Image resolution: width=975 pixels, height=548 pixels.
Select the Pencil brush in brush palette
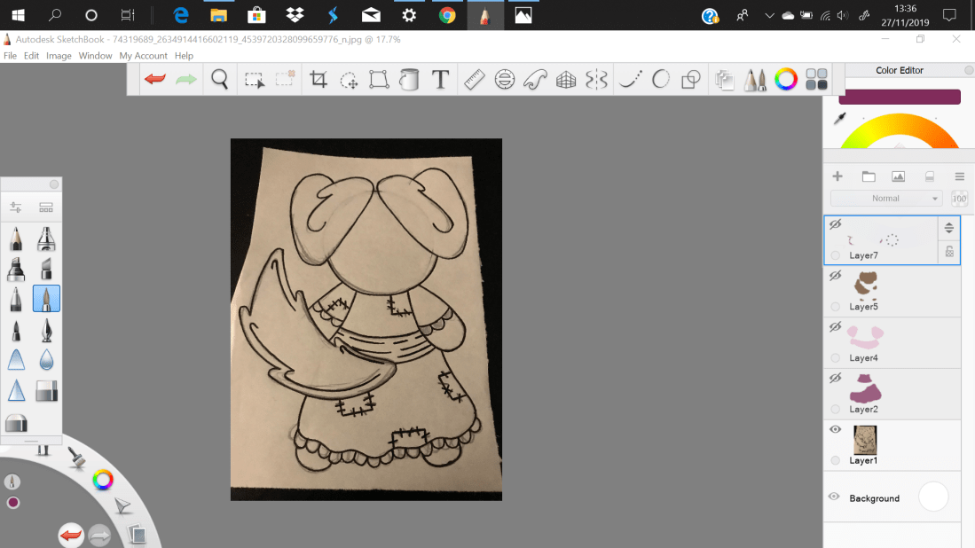point(16,239)
